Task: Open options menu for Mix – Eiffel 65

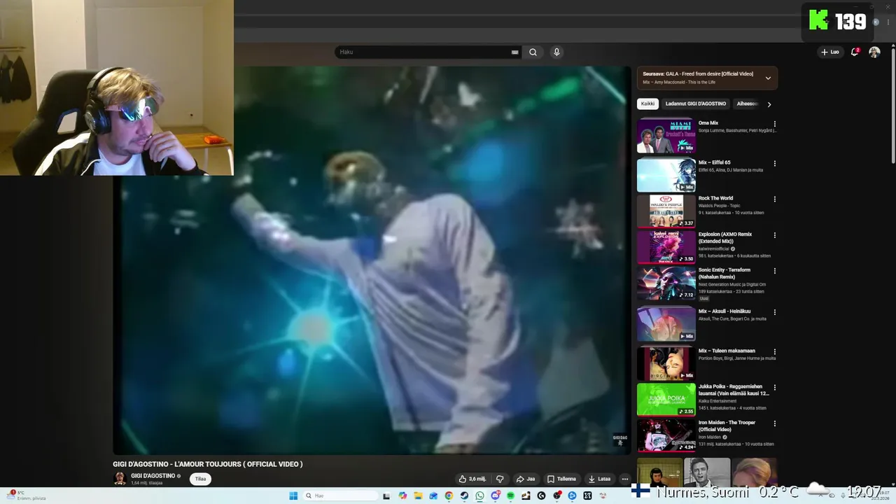Action: coord(774,163)
